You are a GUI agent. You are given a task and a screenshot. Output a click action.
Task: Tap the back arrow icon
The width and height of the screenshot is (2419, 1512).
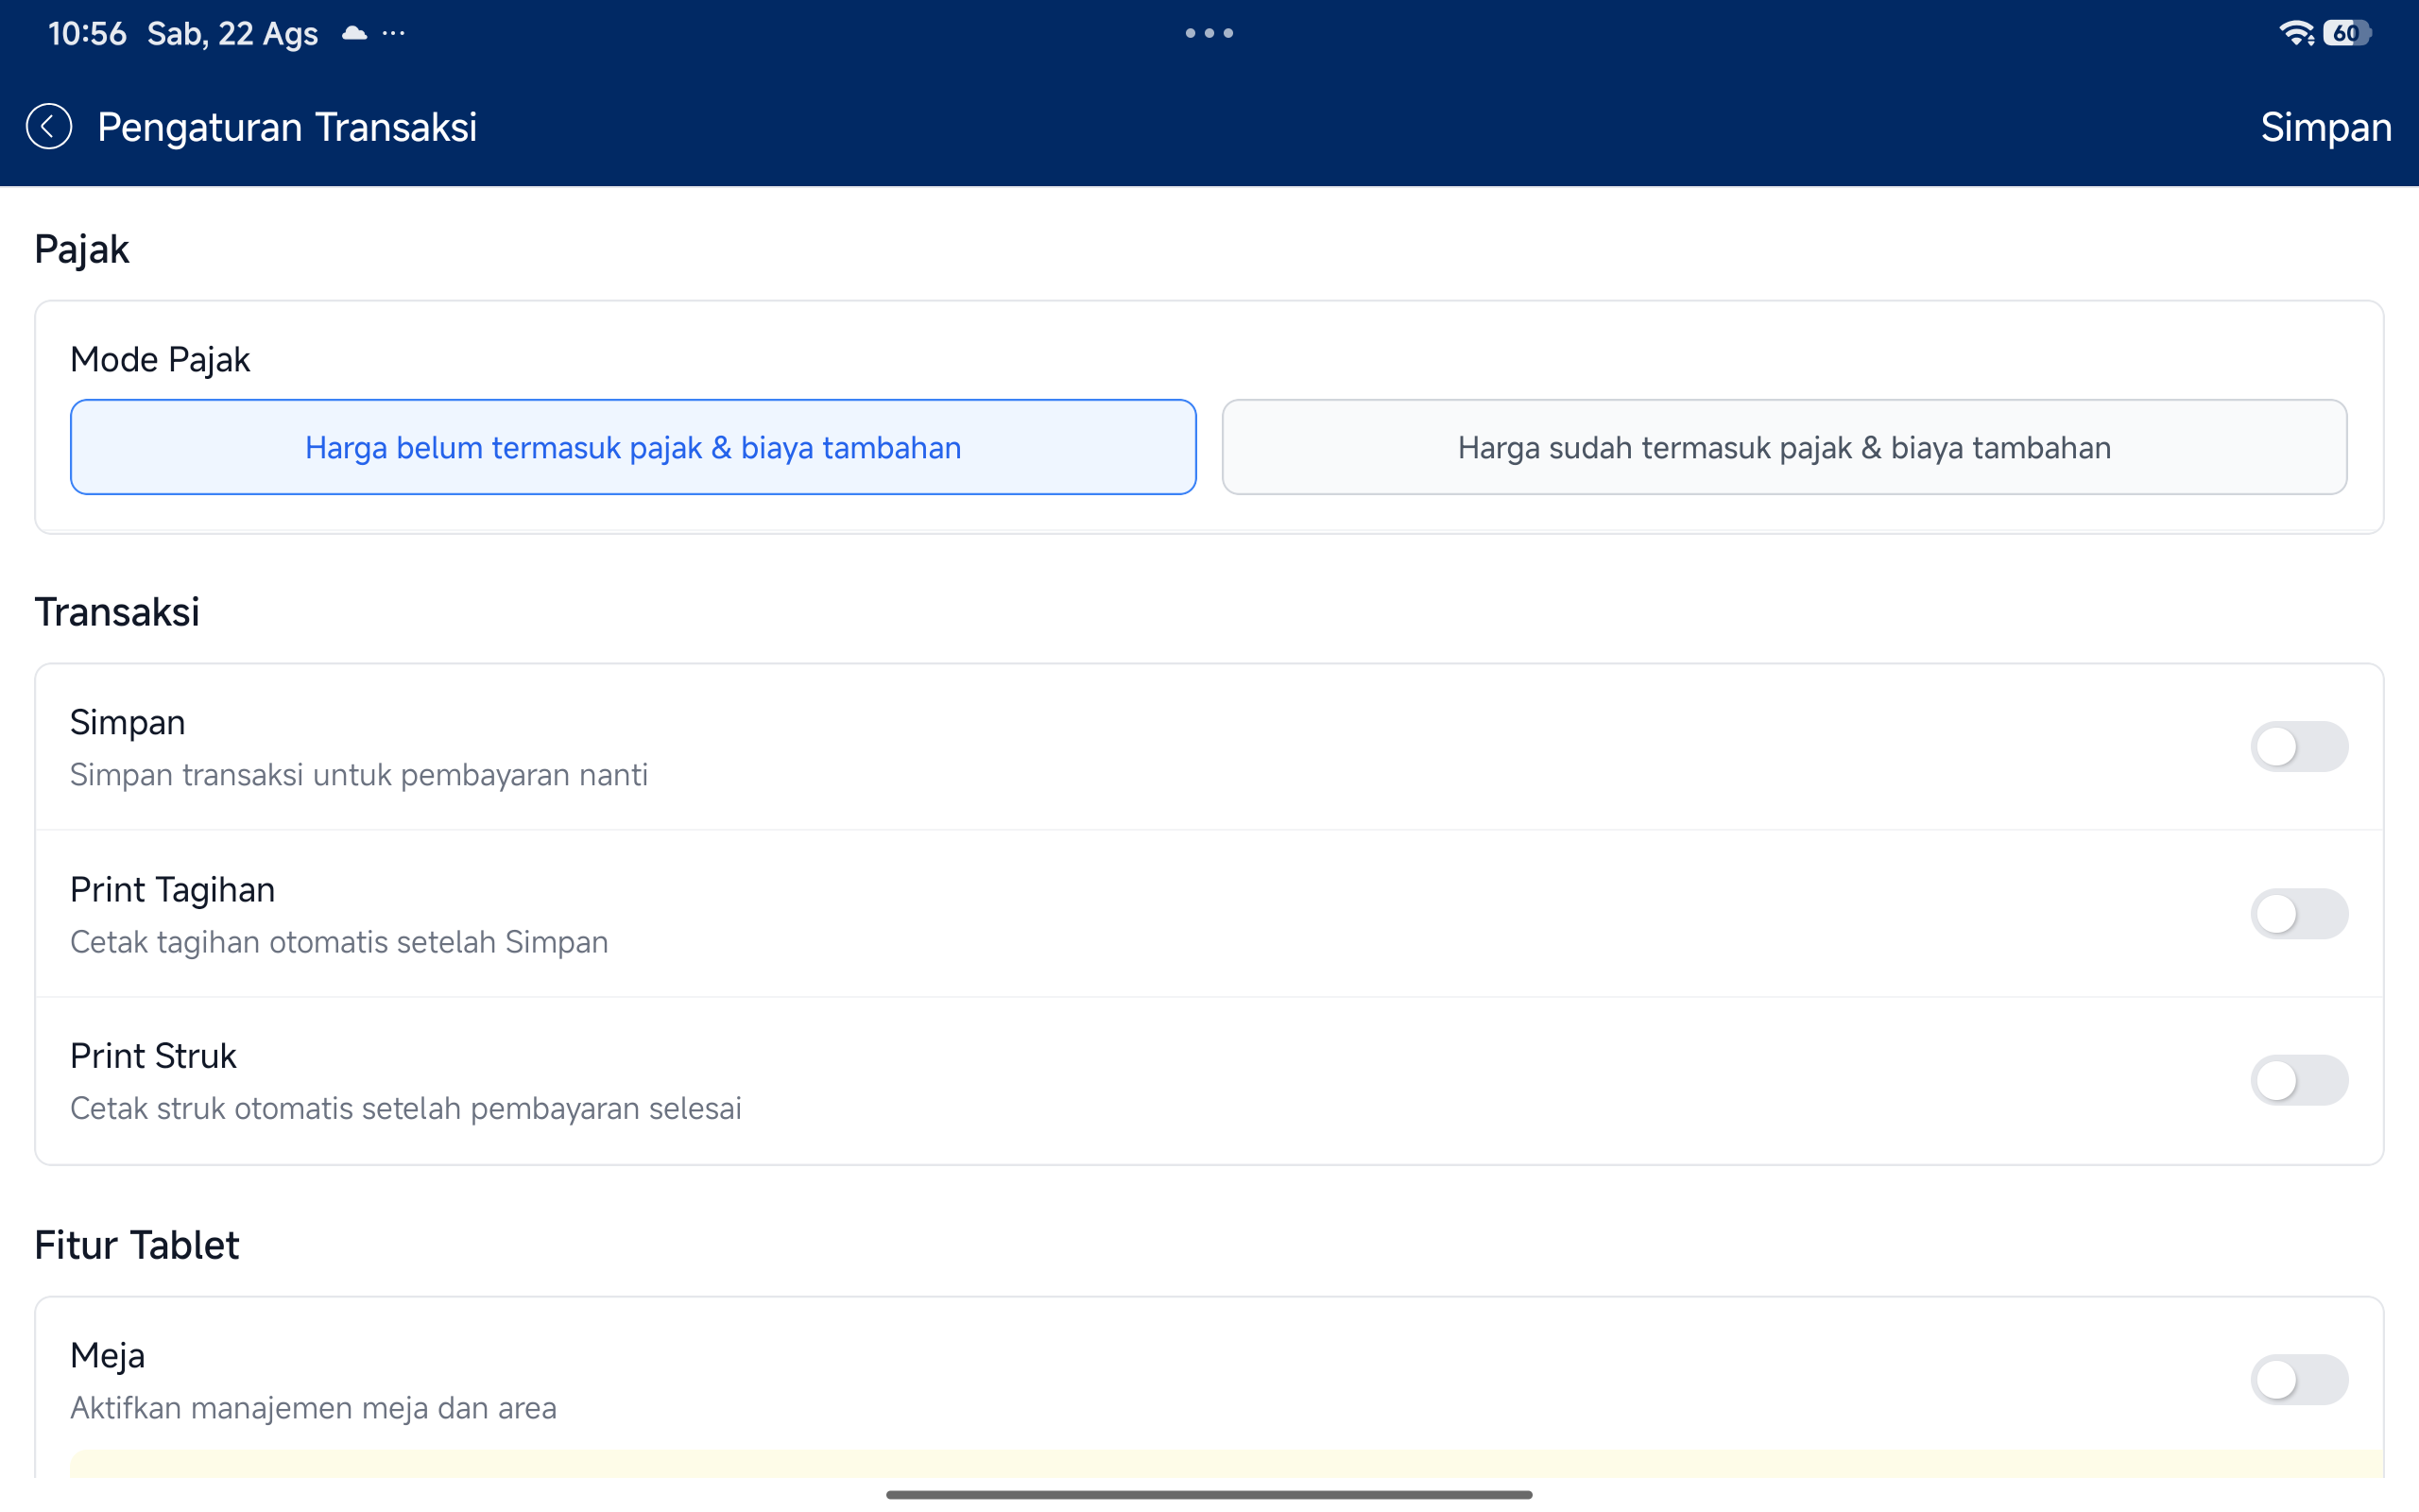pos(49,127)
